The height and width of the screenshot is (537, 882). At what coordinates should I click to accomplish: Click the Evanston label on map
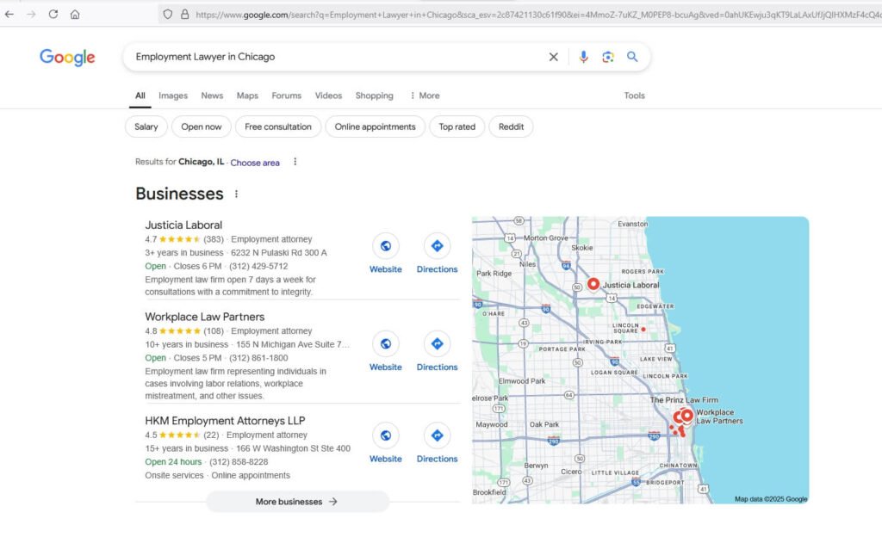(633, 224)
